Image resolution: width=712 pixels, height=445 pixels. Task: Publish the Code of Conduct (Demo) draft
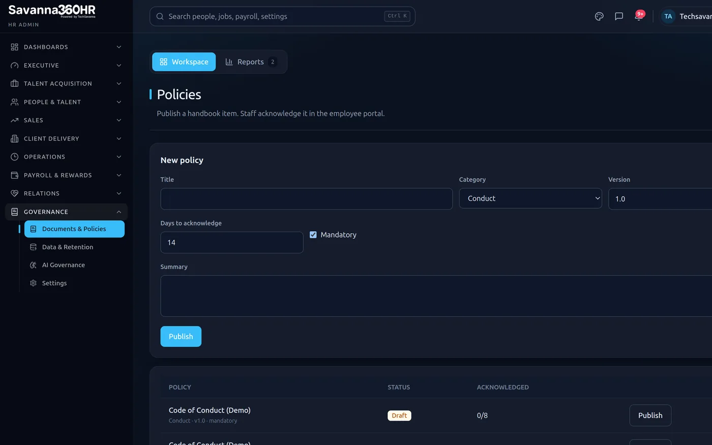coord(650,415)
